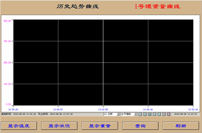Click the start time field 12:54:20

point(25,114)
